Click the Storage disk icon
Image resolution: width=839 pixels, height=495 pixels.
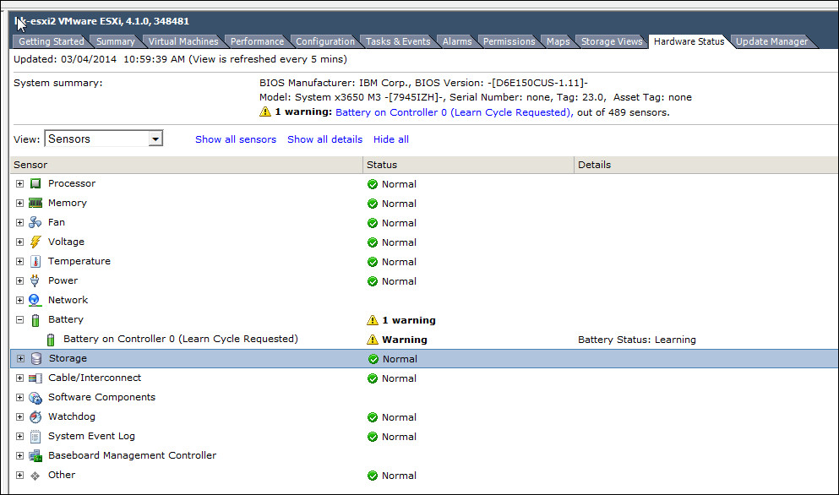(x=35, y=358)
